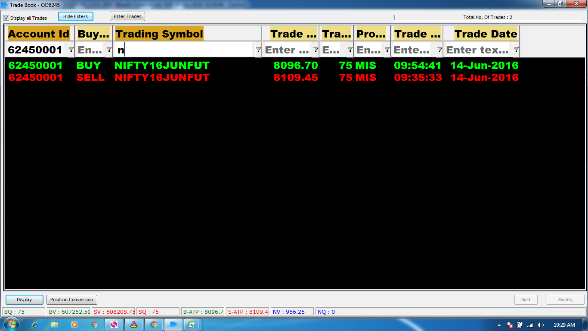Click the Action Center flag icon
Viewport: 588px width, 331px height.
(x=510, y=325)
